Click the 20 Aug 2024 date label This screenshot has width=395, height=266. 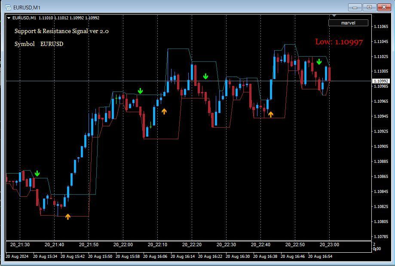(18, 257)
